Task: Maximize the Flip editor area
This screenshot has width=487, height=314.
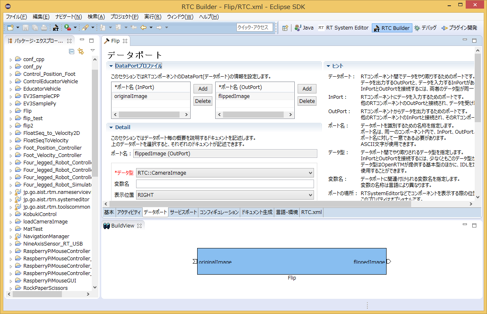Action: click(474, 40)
